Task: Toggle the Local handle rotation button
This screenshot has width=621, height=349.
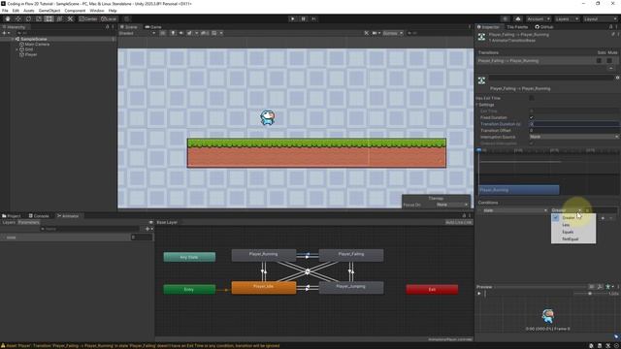Action: (x=109, y=19)
